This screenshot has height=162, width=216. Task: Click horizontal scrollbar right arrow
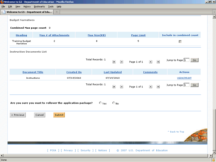(x=211, y=156)
